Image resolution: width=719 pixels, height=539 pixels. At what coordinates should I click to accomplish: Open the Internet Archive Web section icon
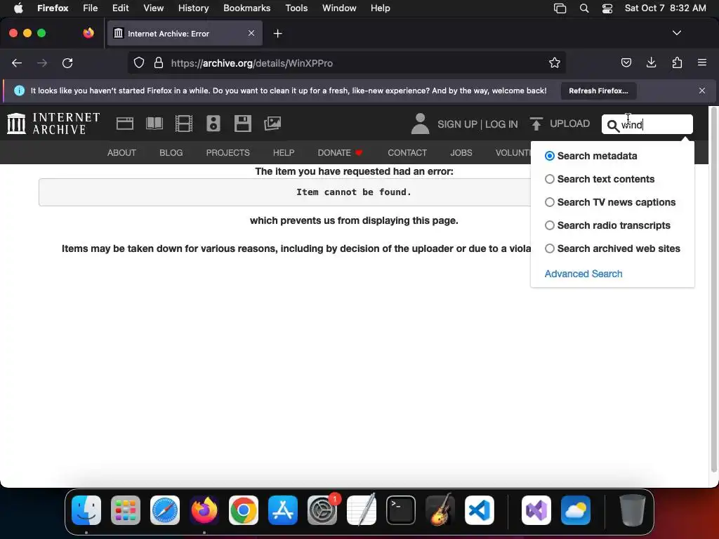[x=125, y=124]
